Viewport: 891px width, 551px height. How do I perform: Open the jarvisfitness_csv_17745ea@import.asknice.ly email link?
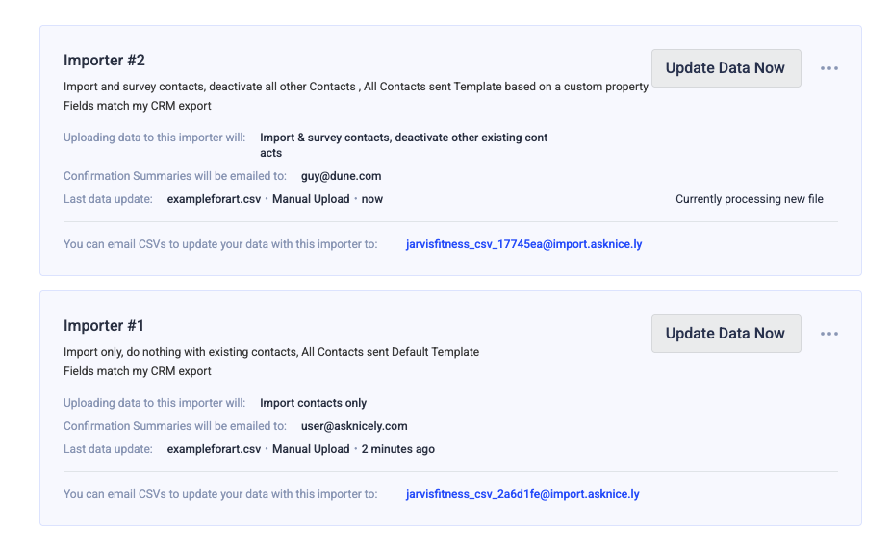523,244
